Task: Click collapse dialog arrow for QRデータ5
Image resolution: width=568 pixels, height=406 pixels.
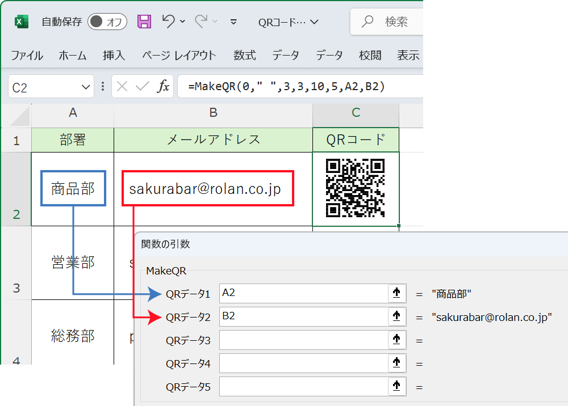Action: [396, 386]
